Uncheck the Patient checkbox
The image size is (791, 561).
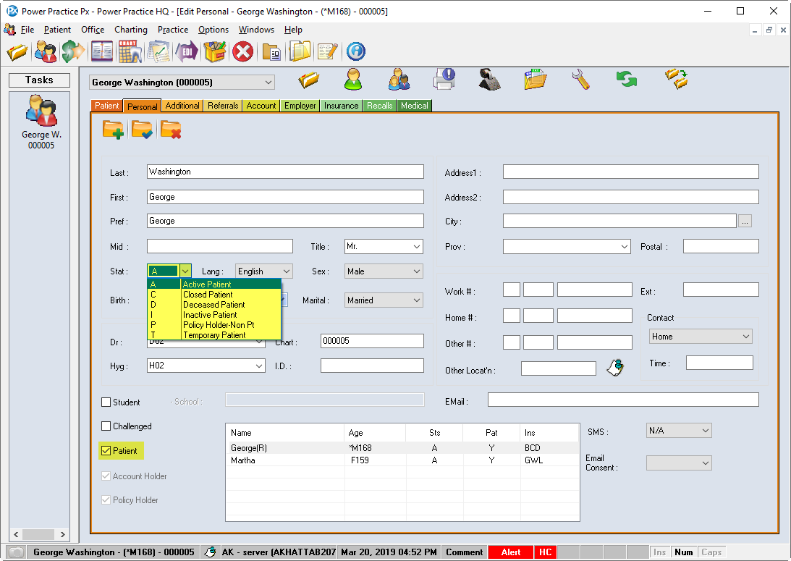coord(106,451)
